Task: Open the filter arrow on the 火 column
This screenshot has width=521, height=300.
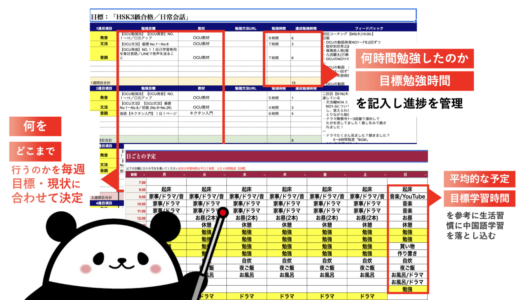Action: tap(224, 175)
